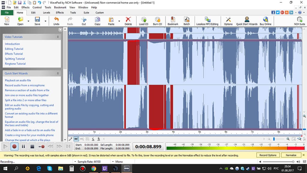
Task: Undo the last action in the ribbon
Action: tap(56, 21)
